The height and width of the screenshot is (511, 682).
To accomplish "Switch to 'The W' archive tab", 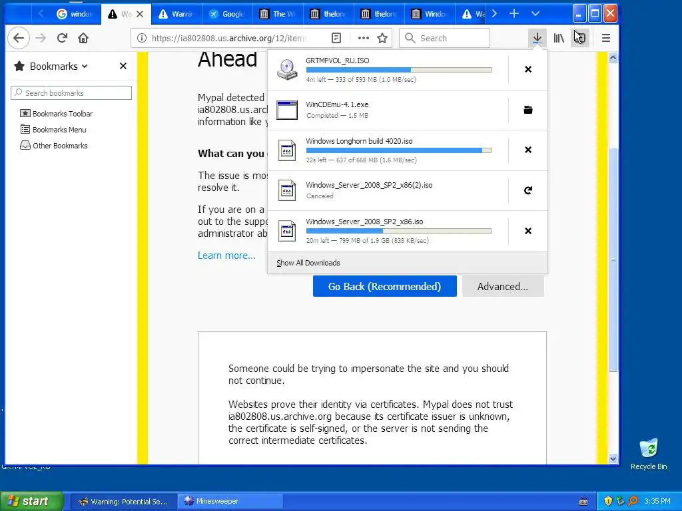I will tap(278, 14).
